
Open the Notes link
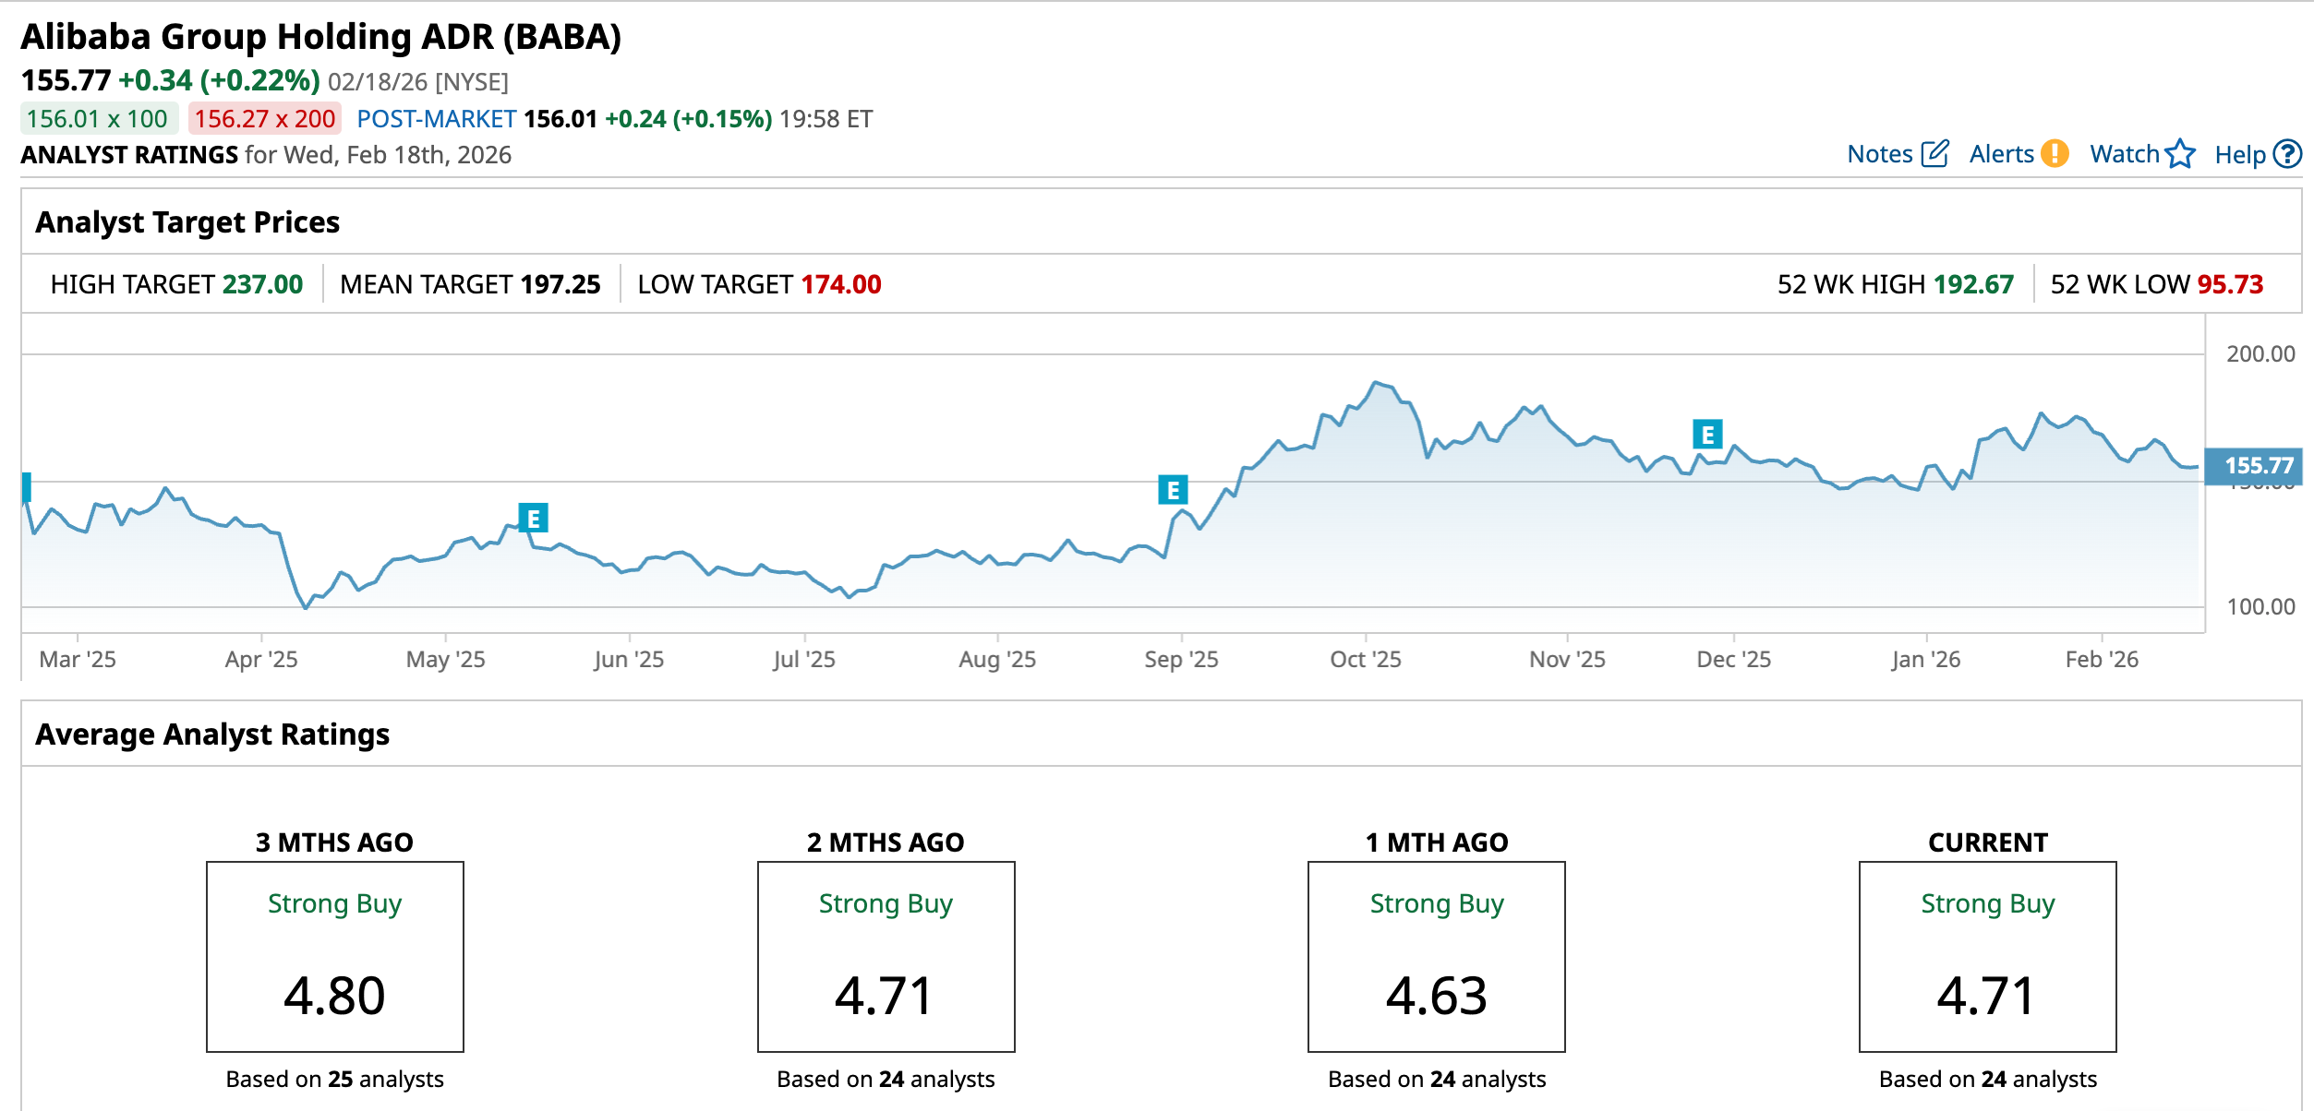[1879, 154]
